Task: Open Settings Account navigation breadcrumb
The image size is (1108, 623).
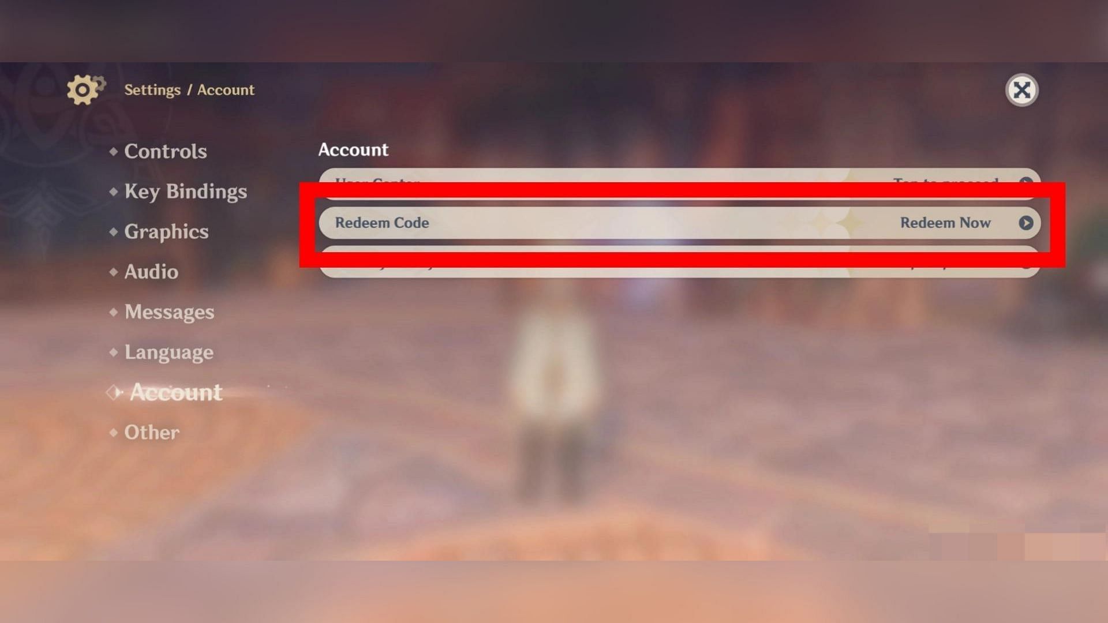Action: click(x=189, y=90)
